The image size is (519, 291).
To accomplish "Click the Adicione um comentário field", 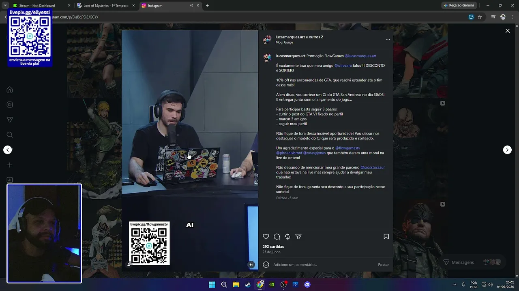I will point(324,265).
